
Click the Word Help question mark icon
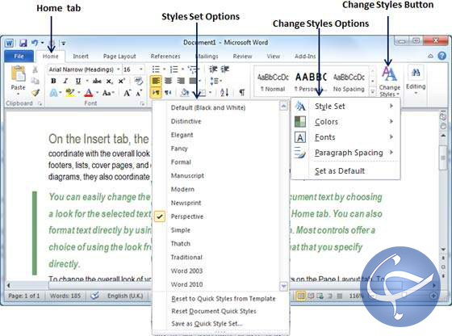pos(442,56)
